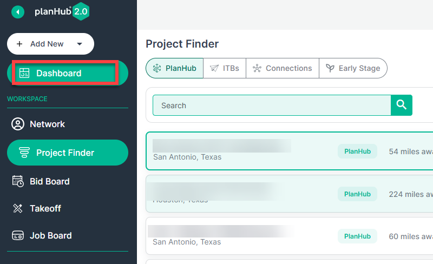Click the Add New dropdown caret
The height and width of the screenshot is (264, 433).
tap(80, 44)
